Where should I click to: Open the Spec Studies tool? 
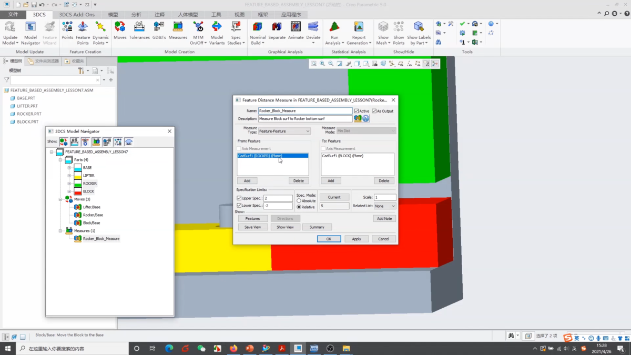coord(236,33)
